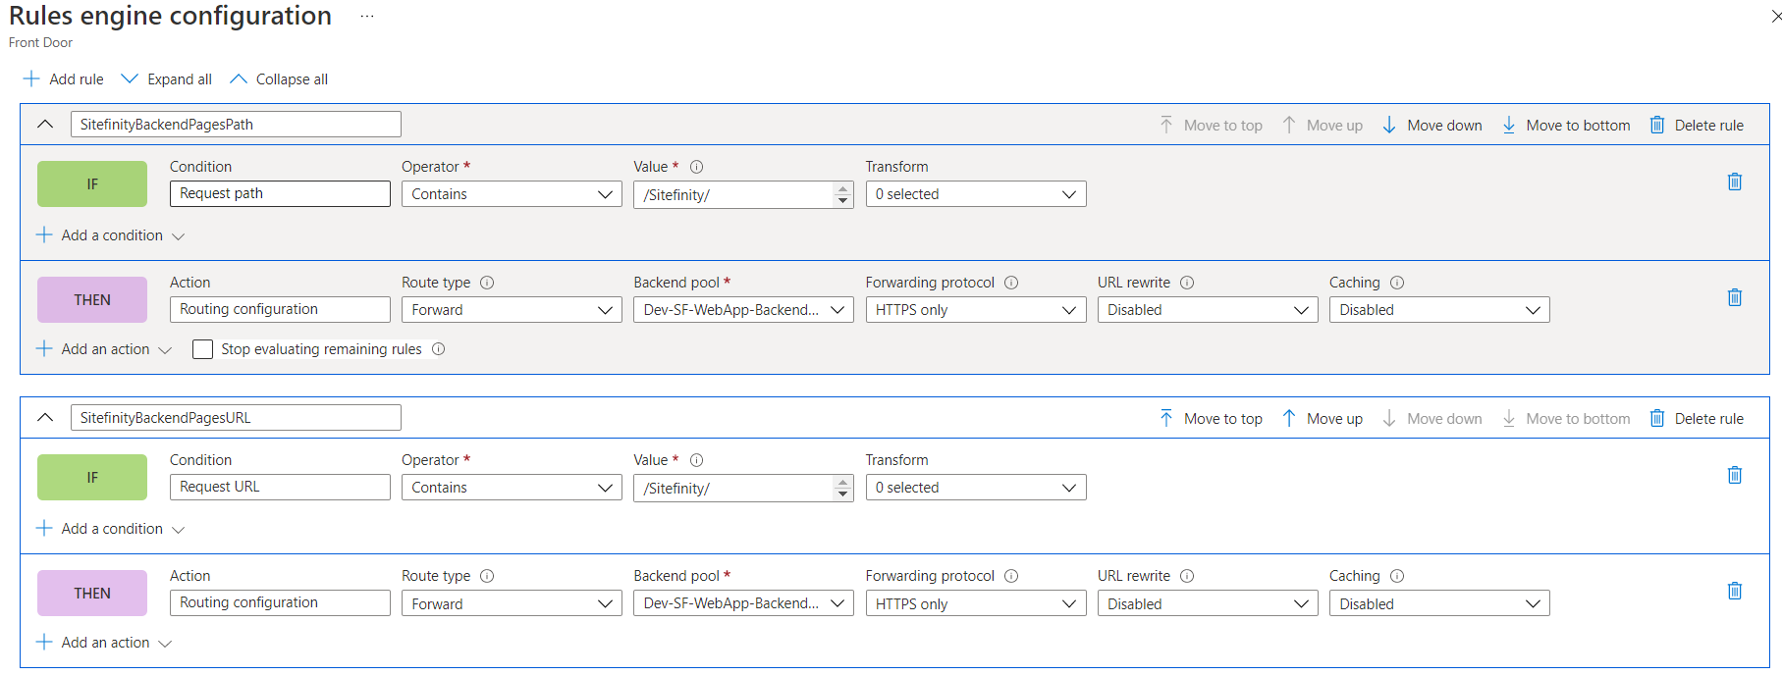Open Transform dropdown in SitefinityBackendPagesPath rule

pos(976,194)
